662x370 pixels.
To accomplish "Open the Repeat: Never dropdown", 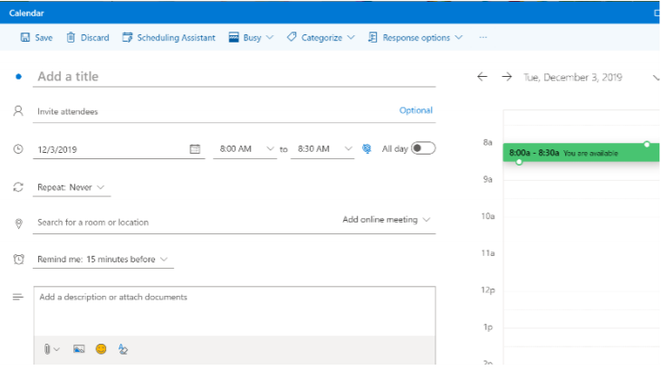I will [72, 187].
